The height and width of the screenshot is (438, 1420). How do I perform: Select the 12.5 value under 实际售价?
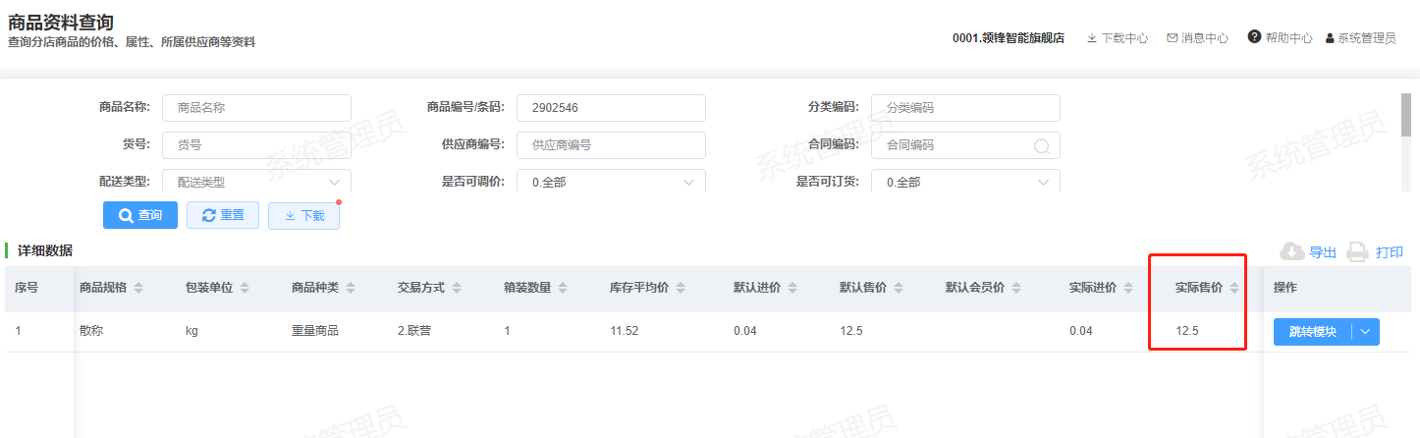click(1187, 331)
